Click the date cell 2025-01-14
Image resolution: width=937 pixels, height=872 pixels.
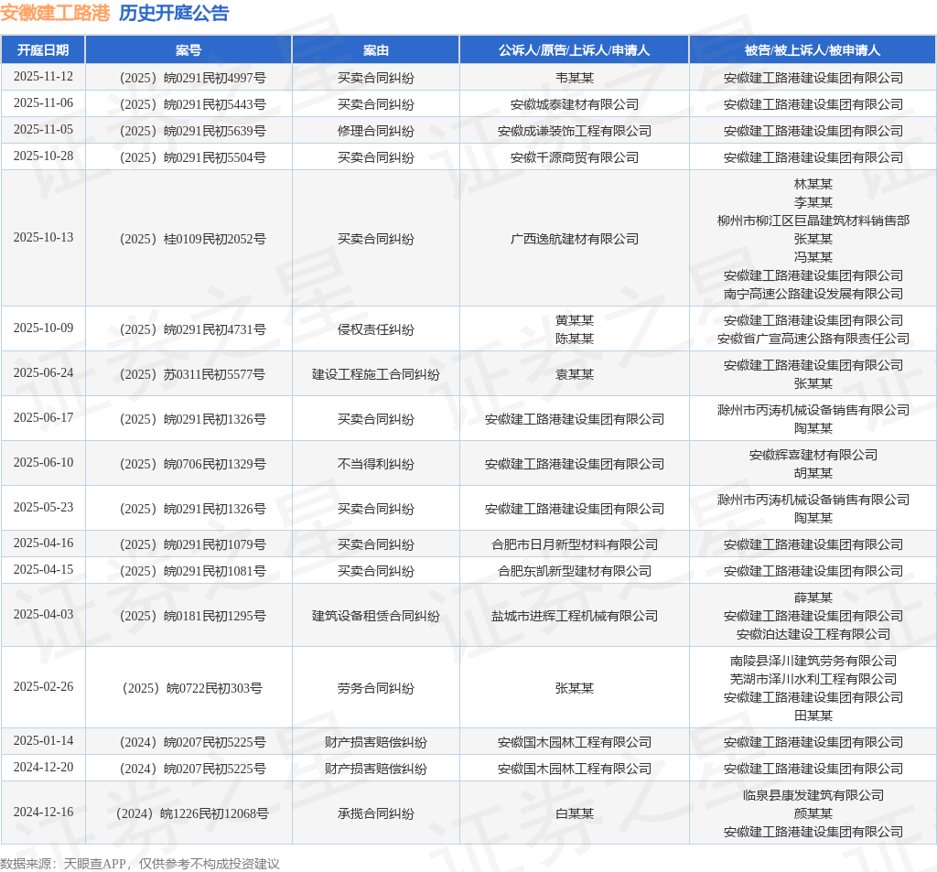(43, 740)
